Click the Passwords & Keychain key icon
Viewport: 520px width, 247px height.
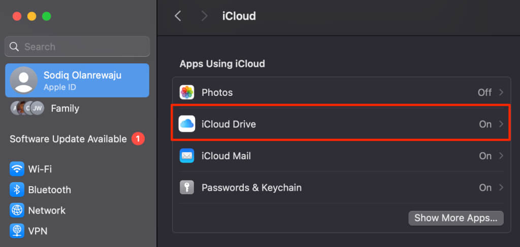(187, 188)
